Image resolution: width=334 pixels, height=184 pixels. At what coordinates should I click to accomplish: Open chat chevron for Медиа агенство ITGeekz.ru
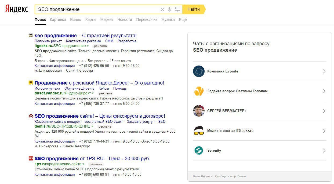324,131
